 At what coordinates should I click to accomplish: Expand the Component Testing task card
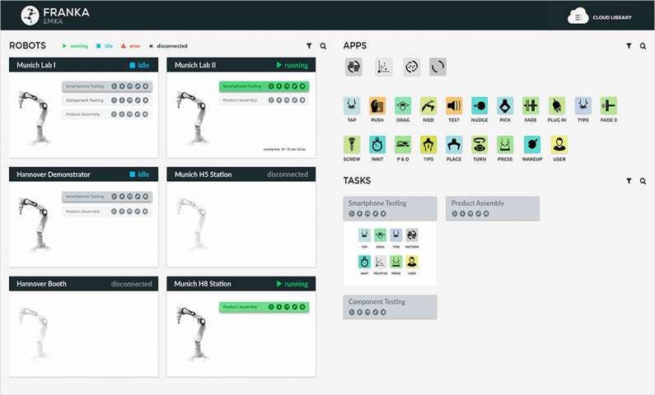(390, 307)
